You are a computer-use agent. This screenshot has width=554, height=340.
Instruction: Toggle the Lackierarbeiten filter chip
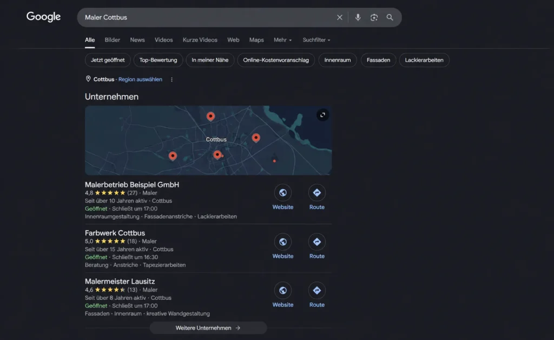424,60
